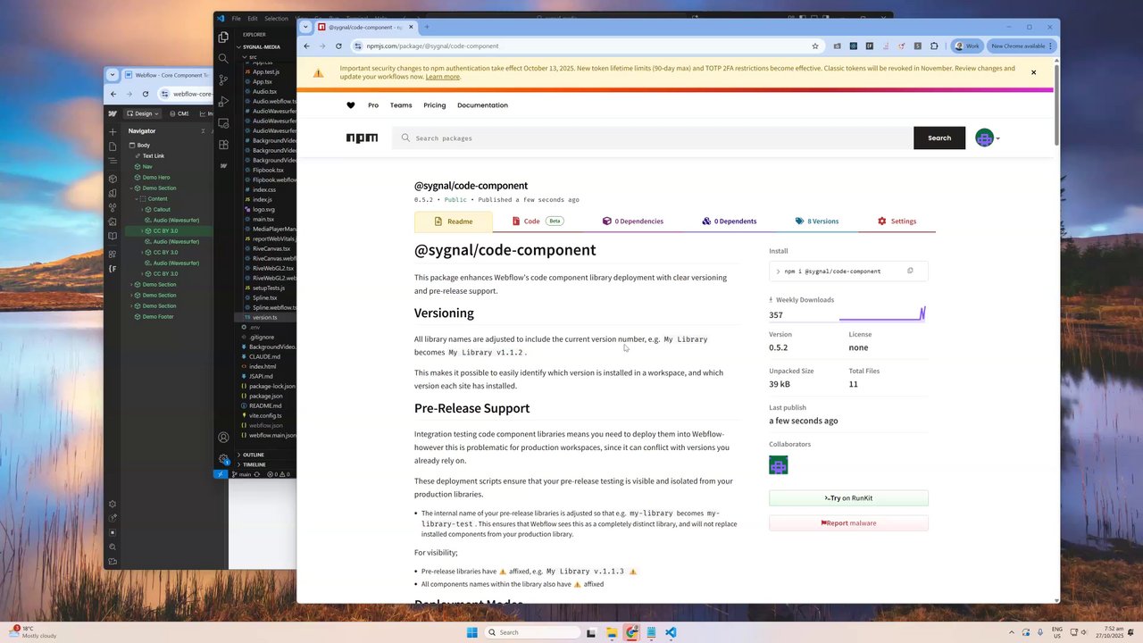The height and width of the screenshot is (643, 1143).
Task: Open Chrome three-dot menu
Action: click(1051, 46)
